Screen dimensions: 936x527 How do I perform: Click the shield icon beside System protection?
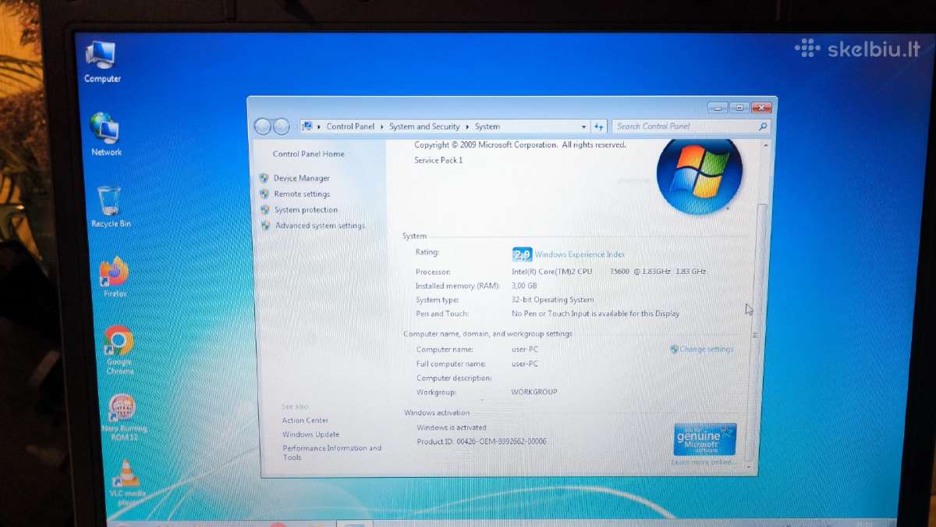coord(265,209)
